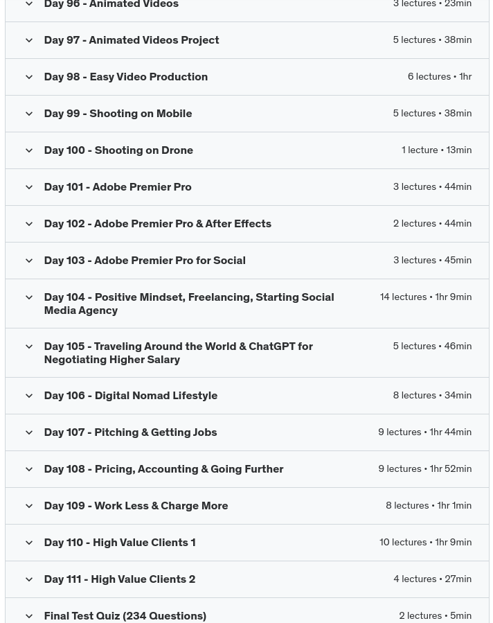The width and height of the screenshot is (493, 623).
Task: Click the chevron next to Day 103
Action: [29, 261]
